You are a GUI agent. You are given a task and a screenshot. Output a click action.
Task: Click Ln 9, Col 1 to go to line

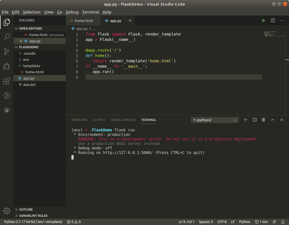[x=187, y=222]
